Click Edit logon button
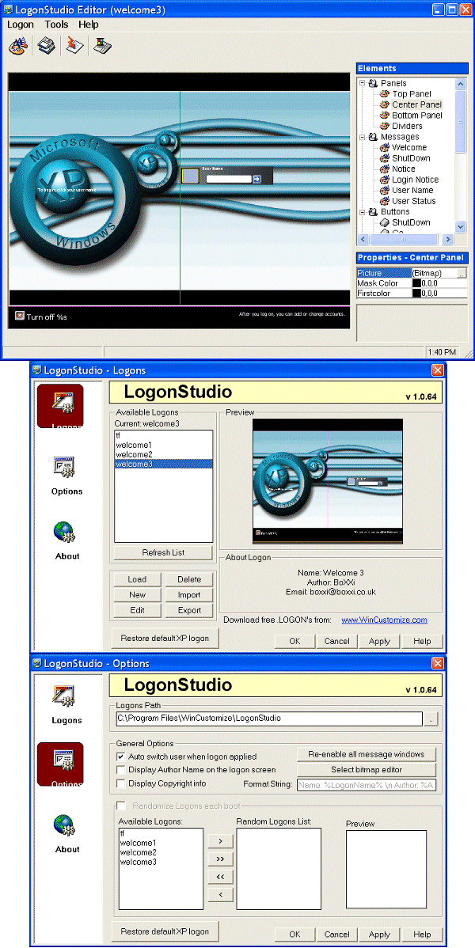This screenshot has height=948, width=475. pyautogui.click(x=138, y=611)
